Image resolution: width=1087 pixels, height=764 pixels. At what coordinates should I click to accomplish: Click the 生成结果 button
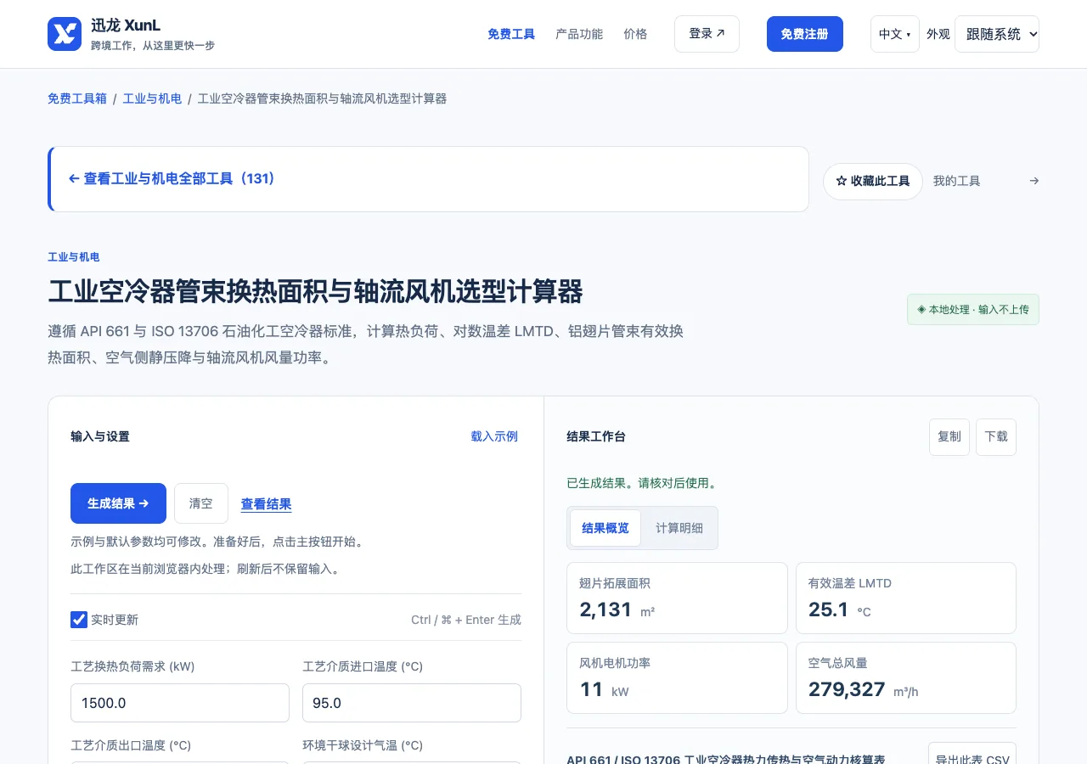118,503
